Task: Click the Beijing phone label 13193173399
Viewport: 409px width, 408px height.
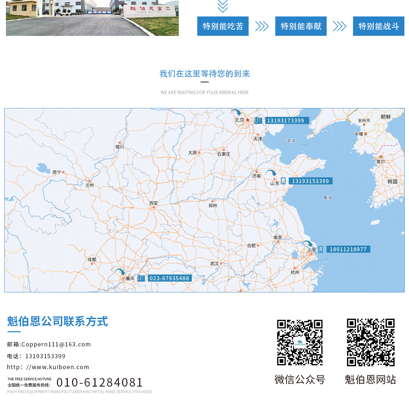Action: coord(286,121)
